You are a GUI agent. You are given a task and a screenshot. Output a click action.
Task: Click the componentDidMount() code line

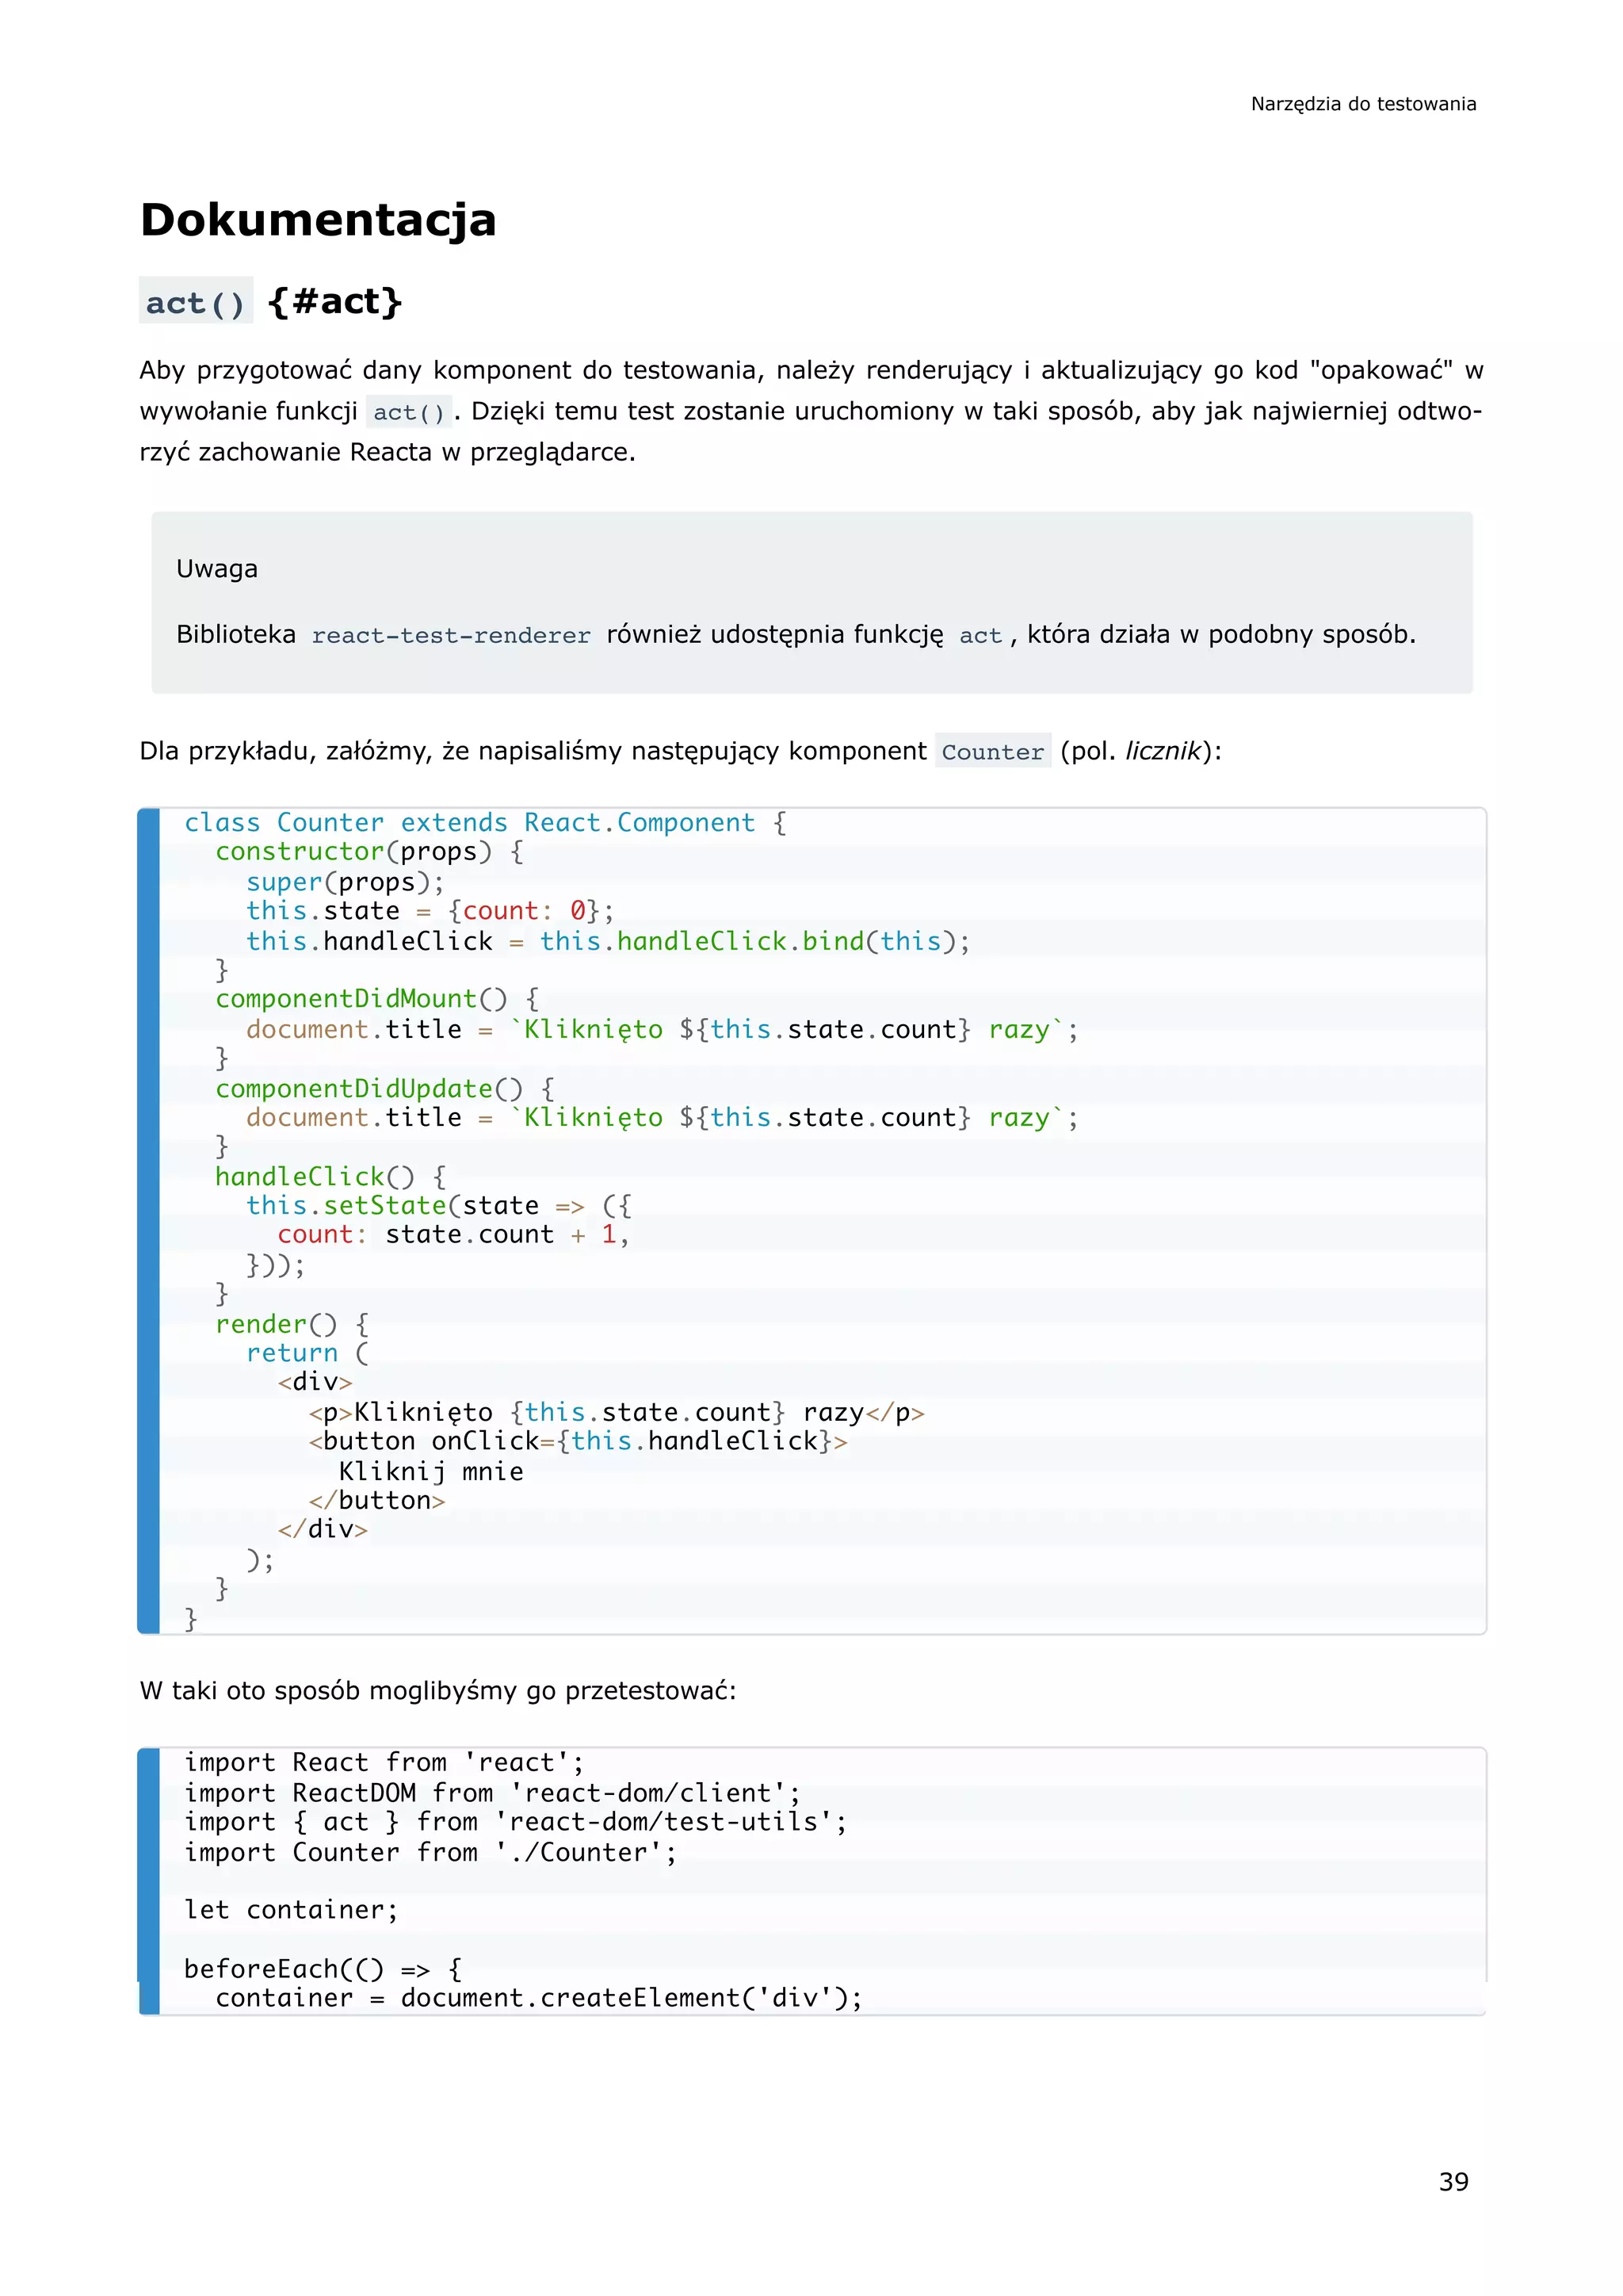click(376, 999)
